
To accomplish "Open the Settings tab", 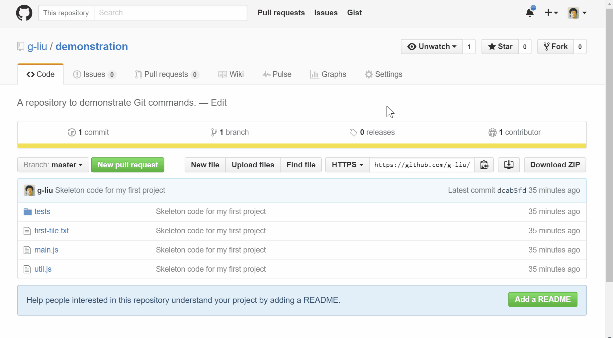I will click(x=384, y=74).
